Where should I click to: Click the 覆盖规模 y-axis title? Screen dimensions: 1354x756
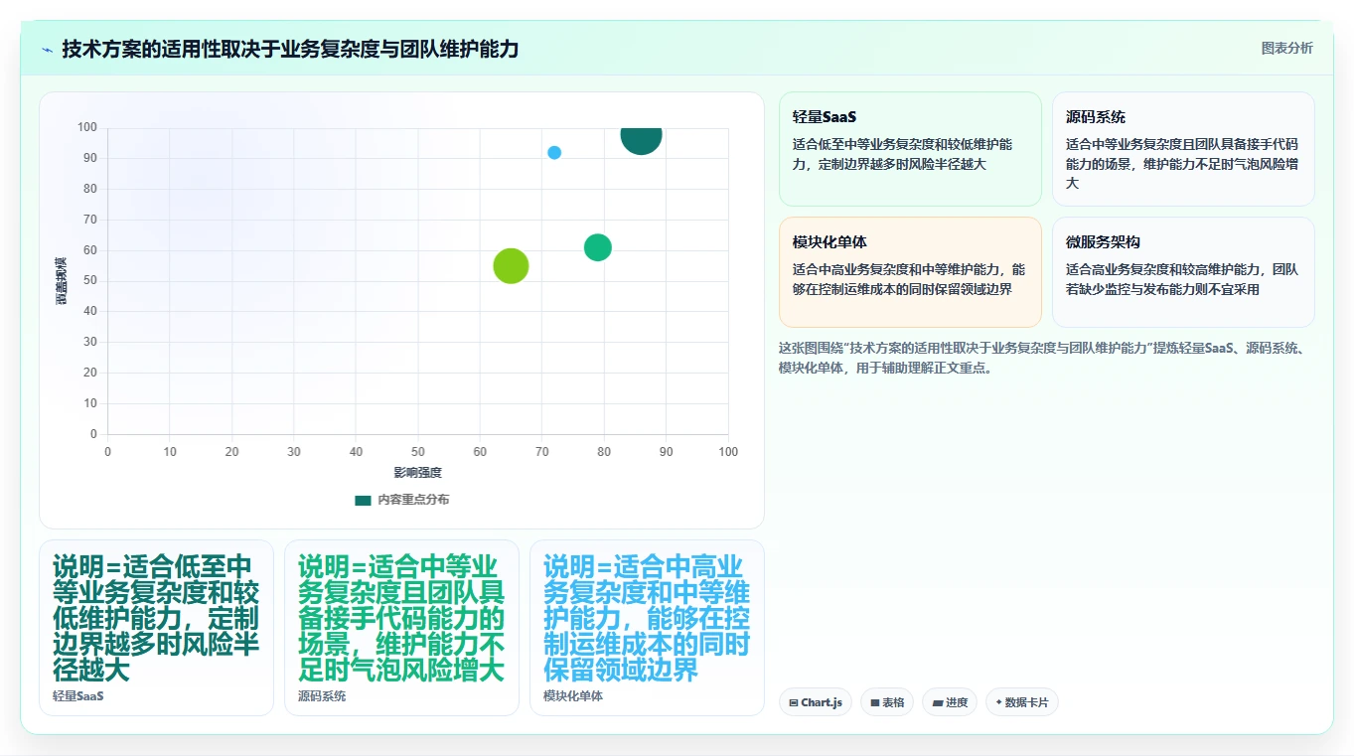(x=62, y=281)
